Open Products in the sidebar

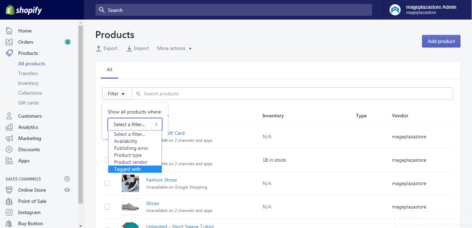(28, 53)
